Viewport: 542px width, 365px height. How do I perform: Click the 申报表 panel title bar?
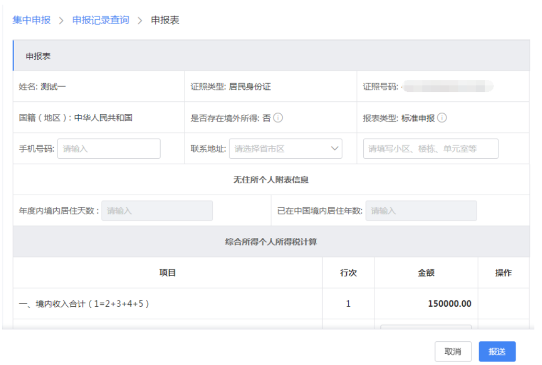pyautogui.click(x=272, y=56)
